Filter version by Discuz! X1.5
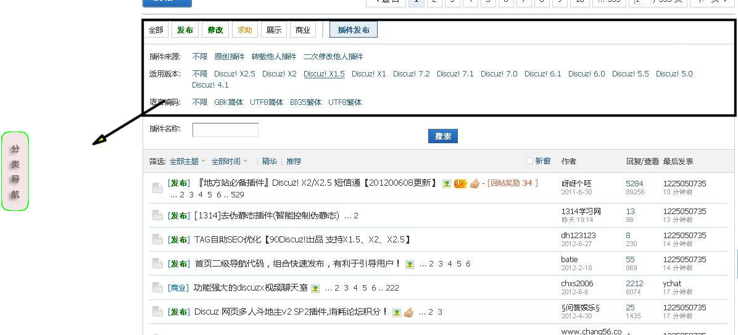This screenshot has width=738, height=335. [x=324, y=74]
